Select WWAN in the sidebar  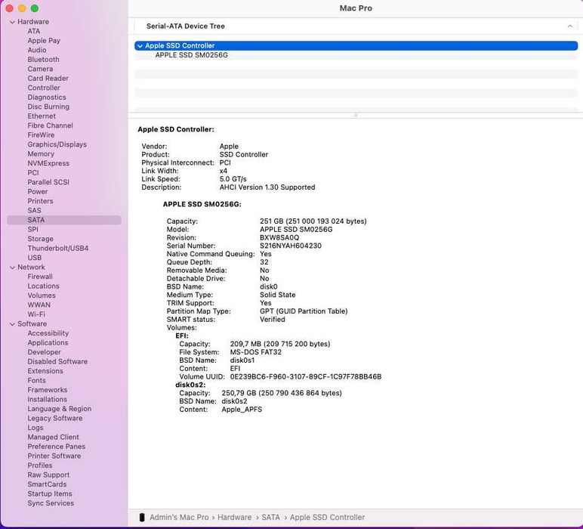coord(39,305)
